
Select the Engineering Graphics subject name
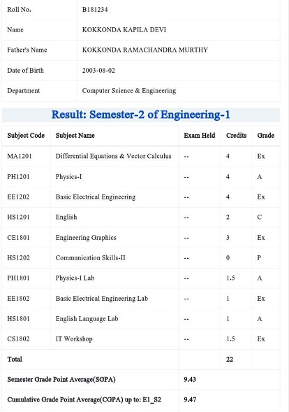point(86,238)
